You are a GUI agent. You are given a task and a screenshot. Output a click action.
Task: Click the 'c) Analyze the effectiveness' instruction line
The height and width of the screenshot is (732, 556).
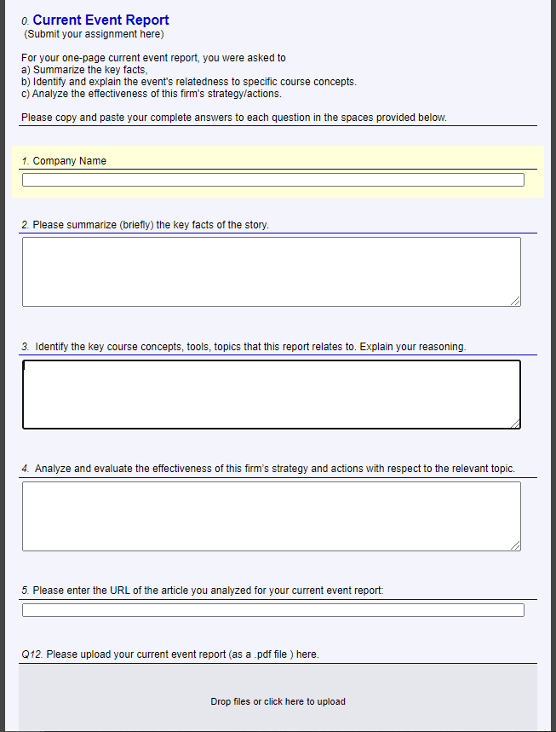151,94
